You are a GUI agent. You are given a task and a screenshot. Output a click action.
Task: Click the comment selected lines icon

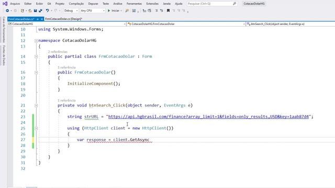click(x=144, y=10)
